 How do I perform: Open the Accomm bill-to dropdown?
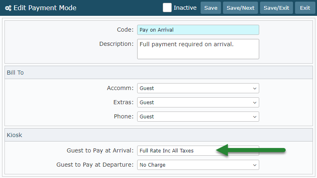[198, 88]
